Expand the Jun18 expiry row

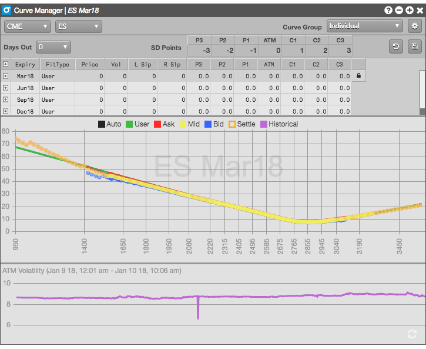click(5, 88)
